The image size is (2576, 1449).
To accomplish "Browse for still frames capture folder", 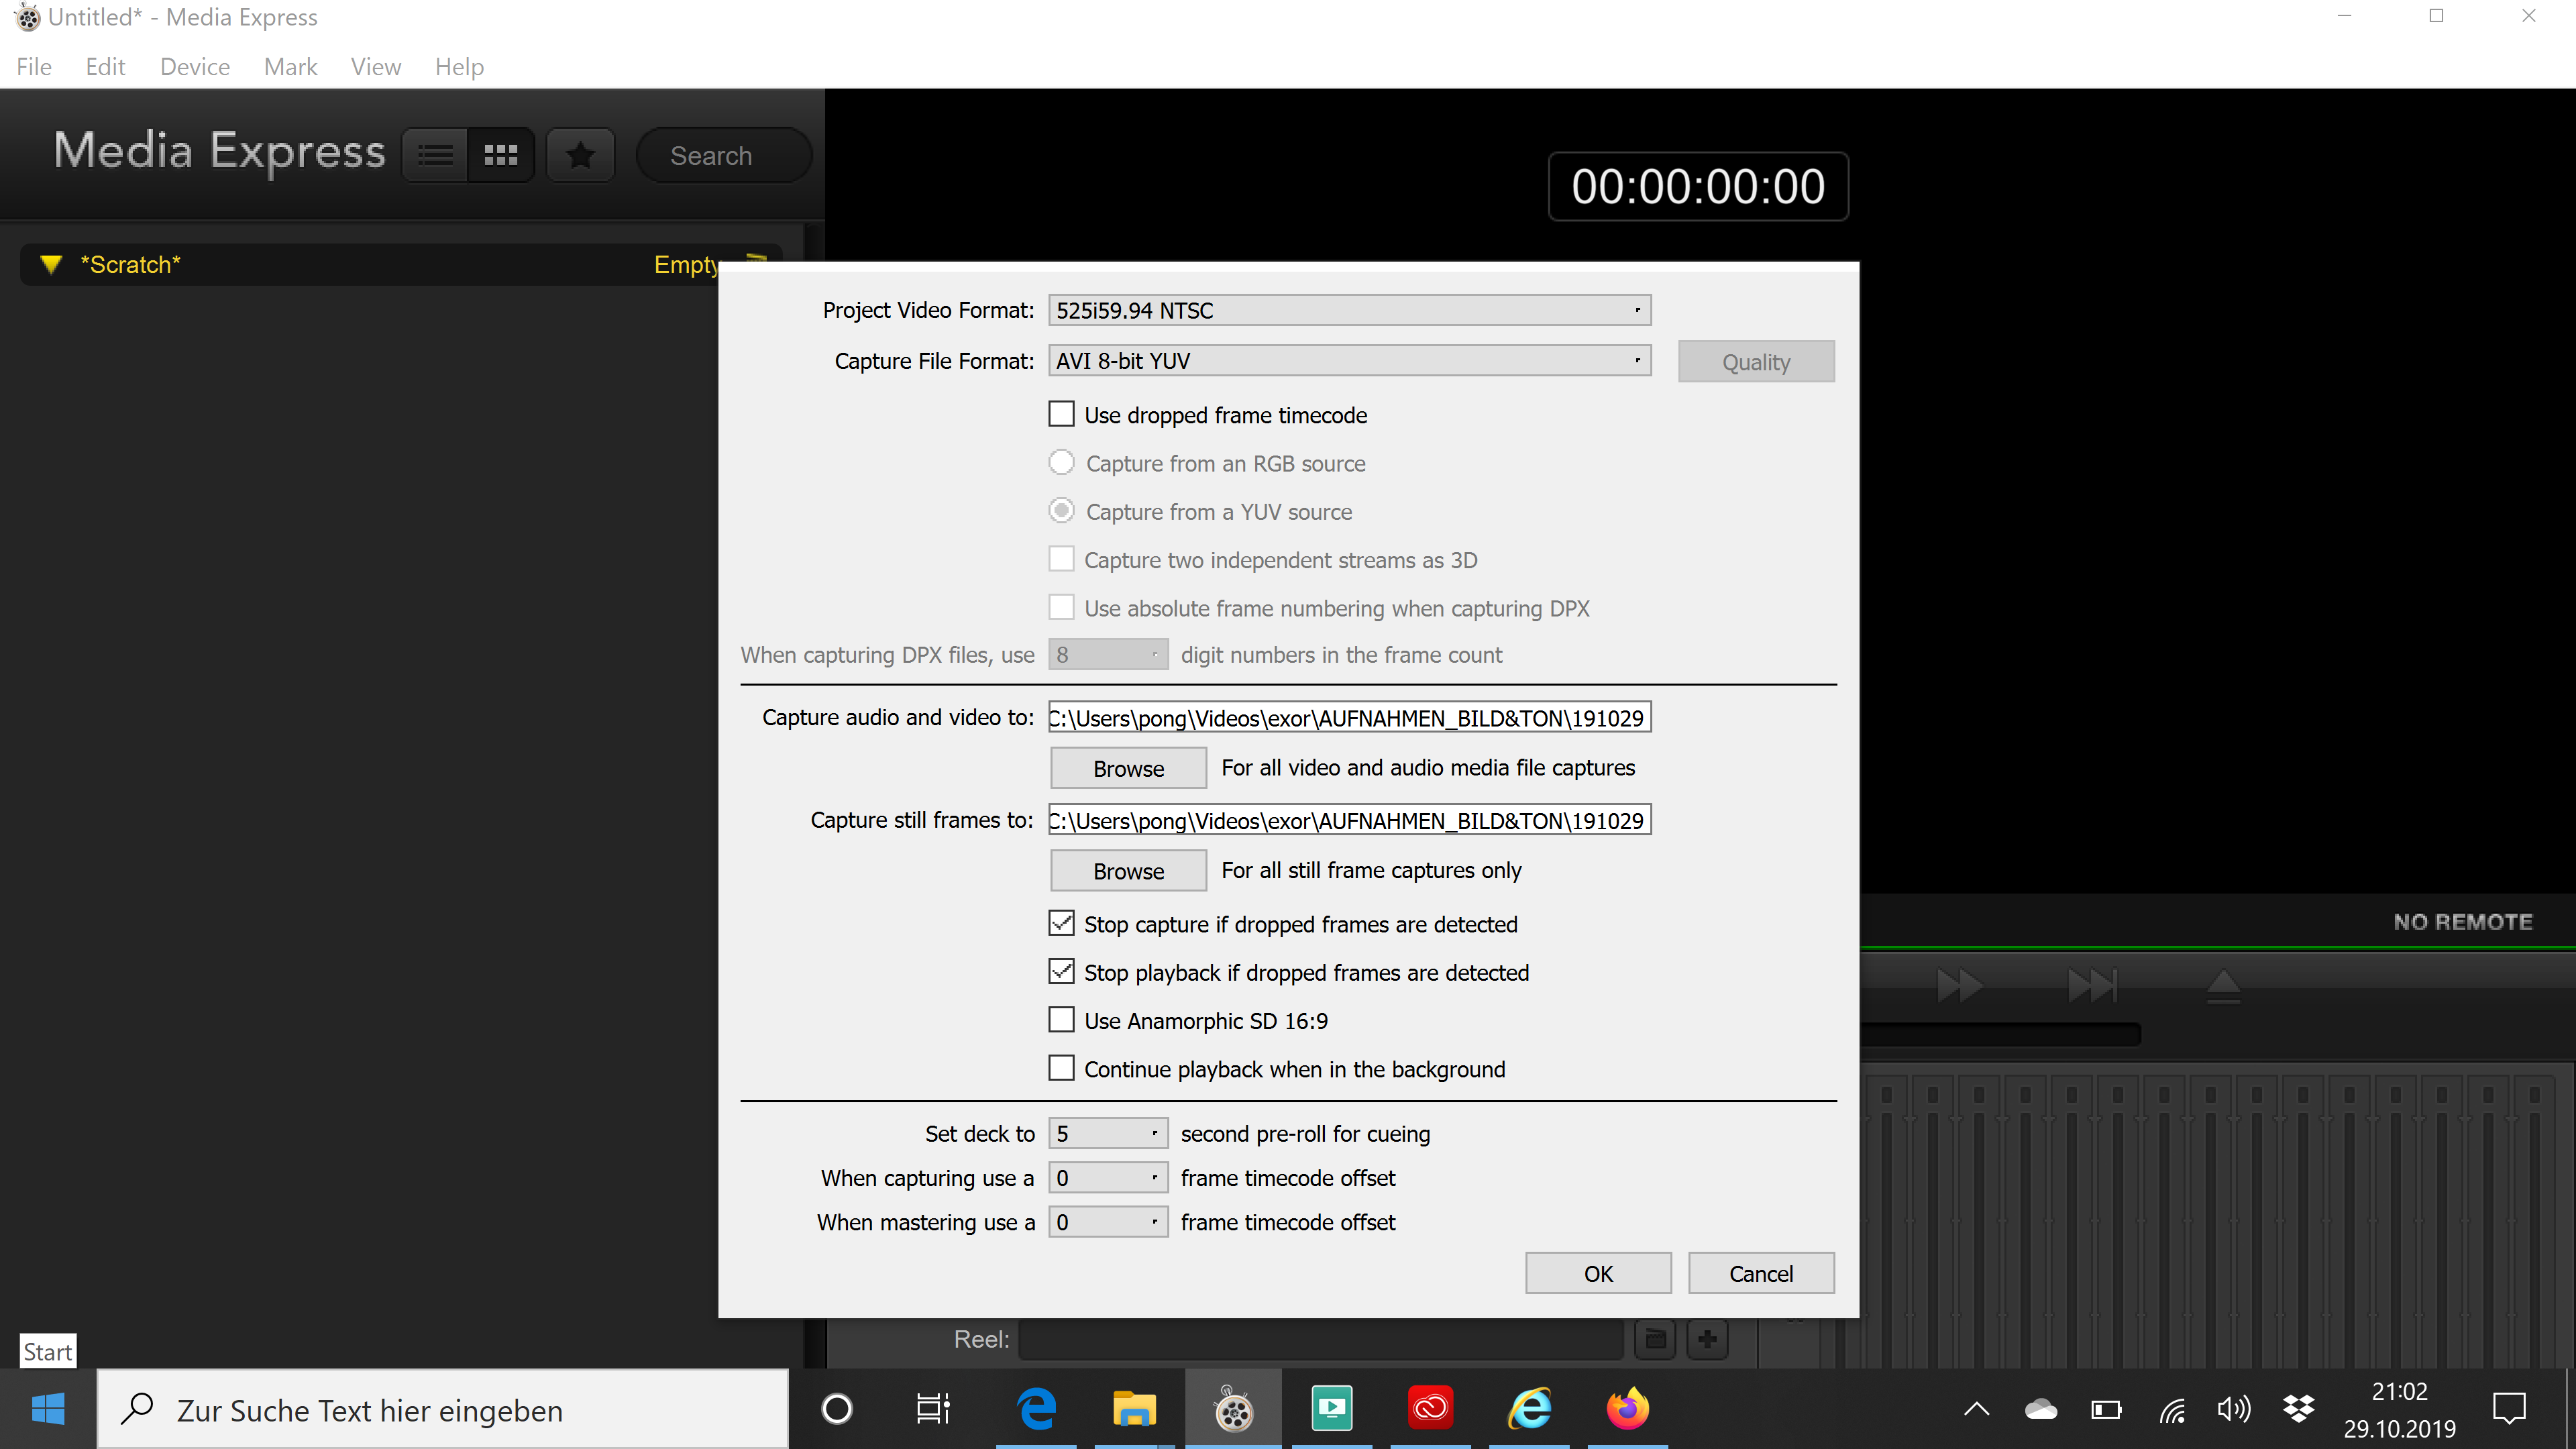I will click(x=1128, y=871).
